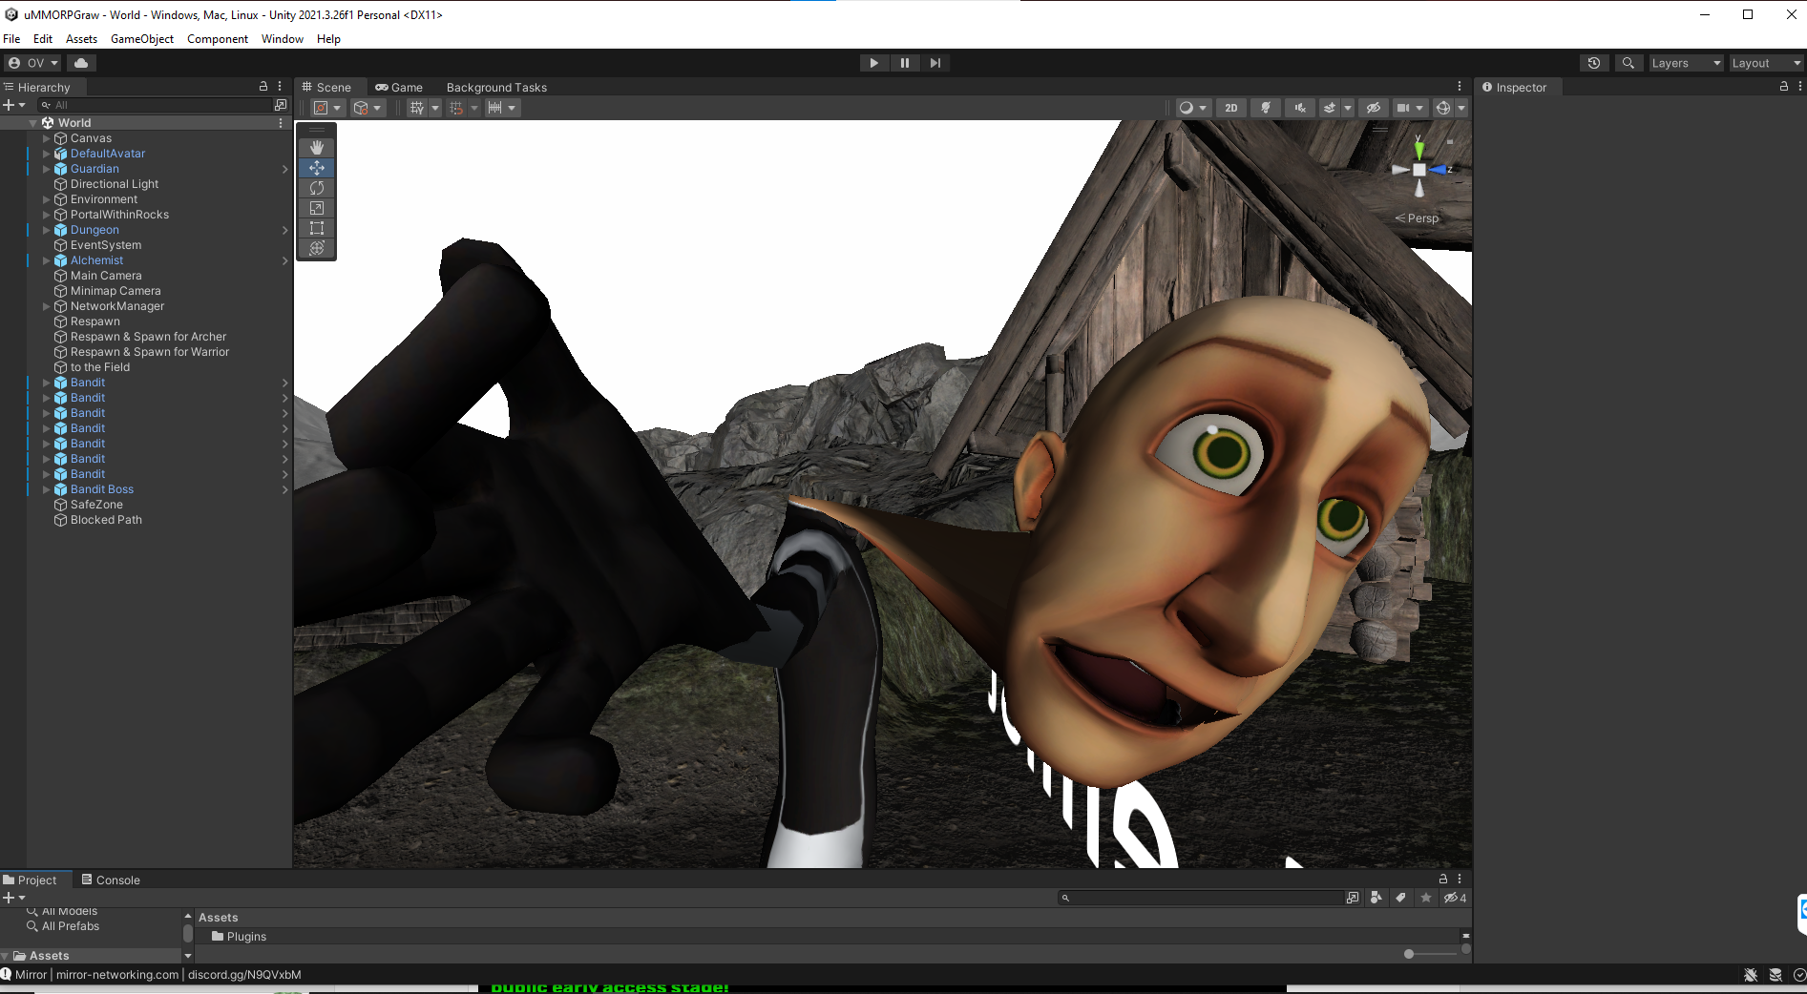
Task: Select Directional Light in Hierarchy
Action: 115,184
